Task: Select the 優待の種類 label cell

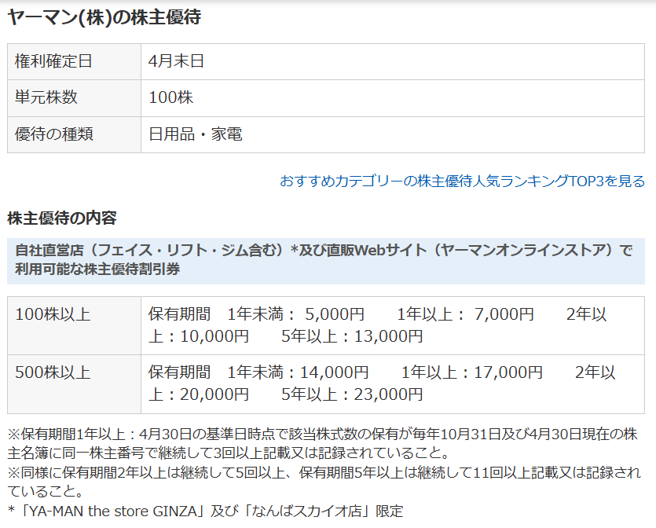Action: 74,134
